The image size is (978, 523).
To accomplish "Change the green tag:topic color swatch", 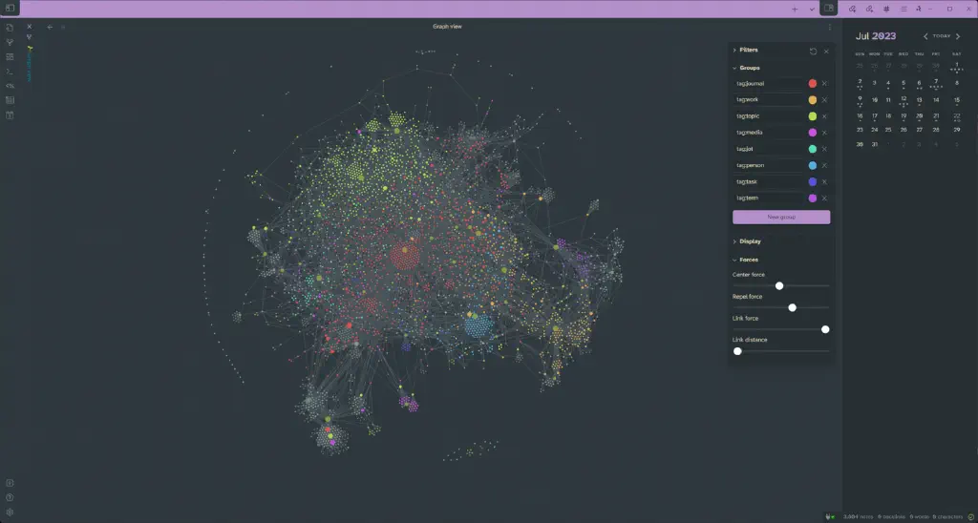I will pyautogui.click(x=812, y=115).
